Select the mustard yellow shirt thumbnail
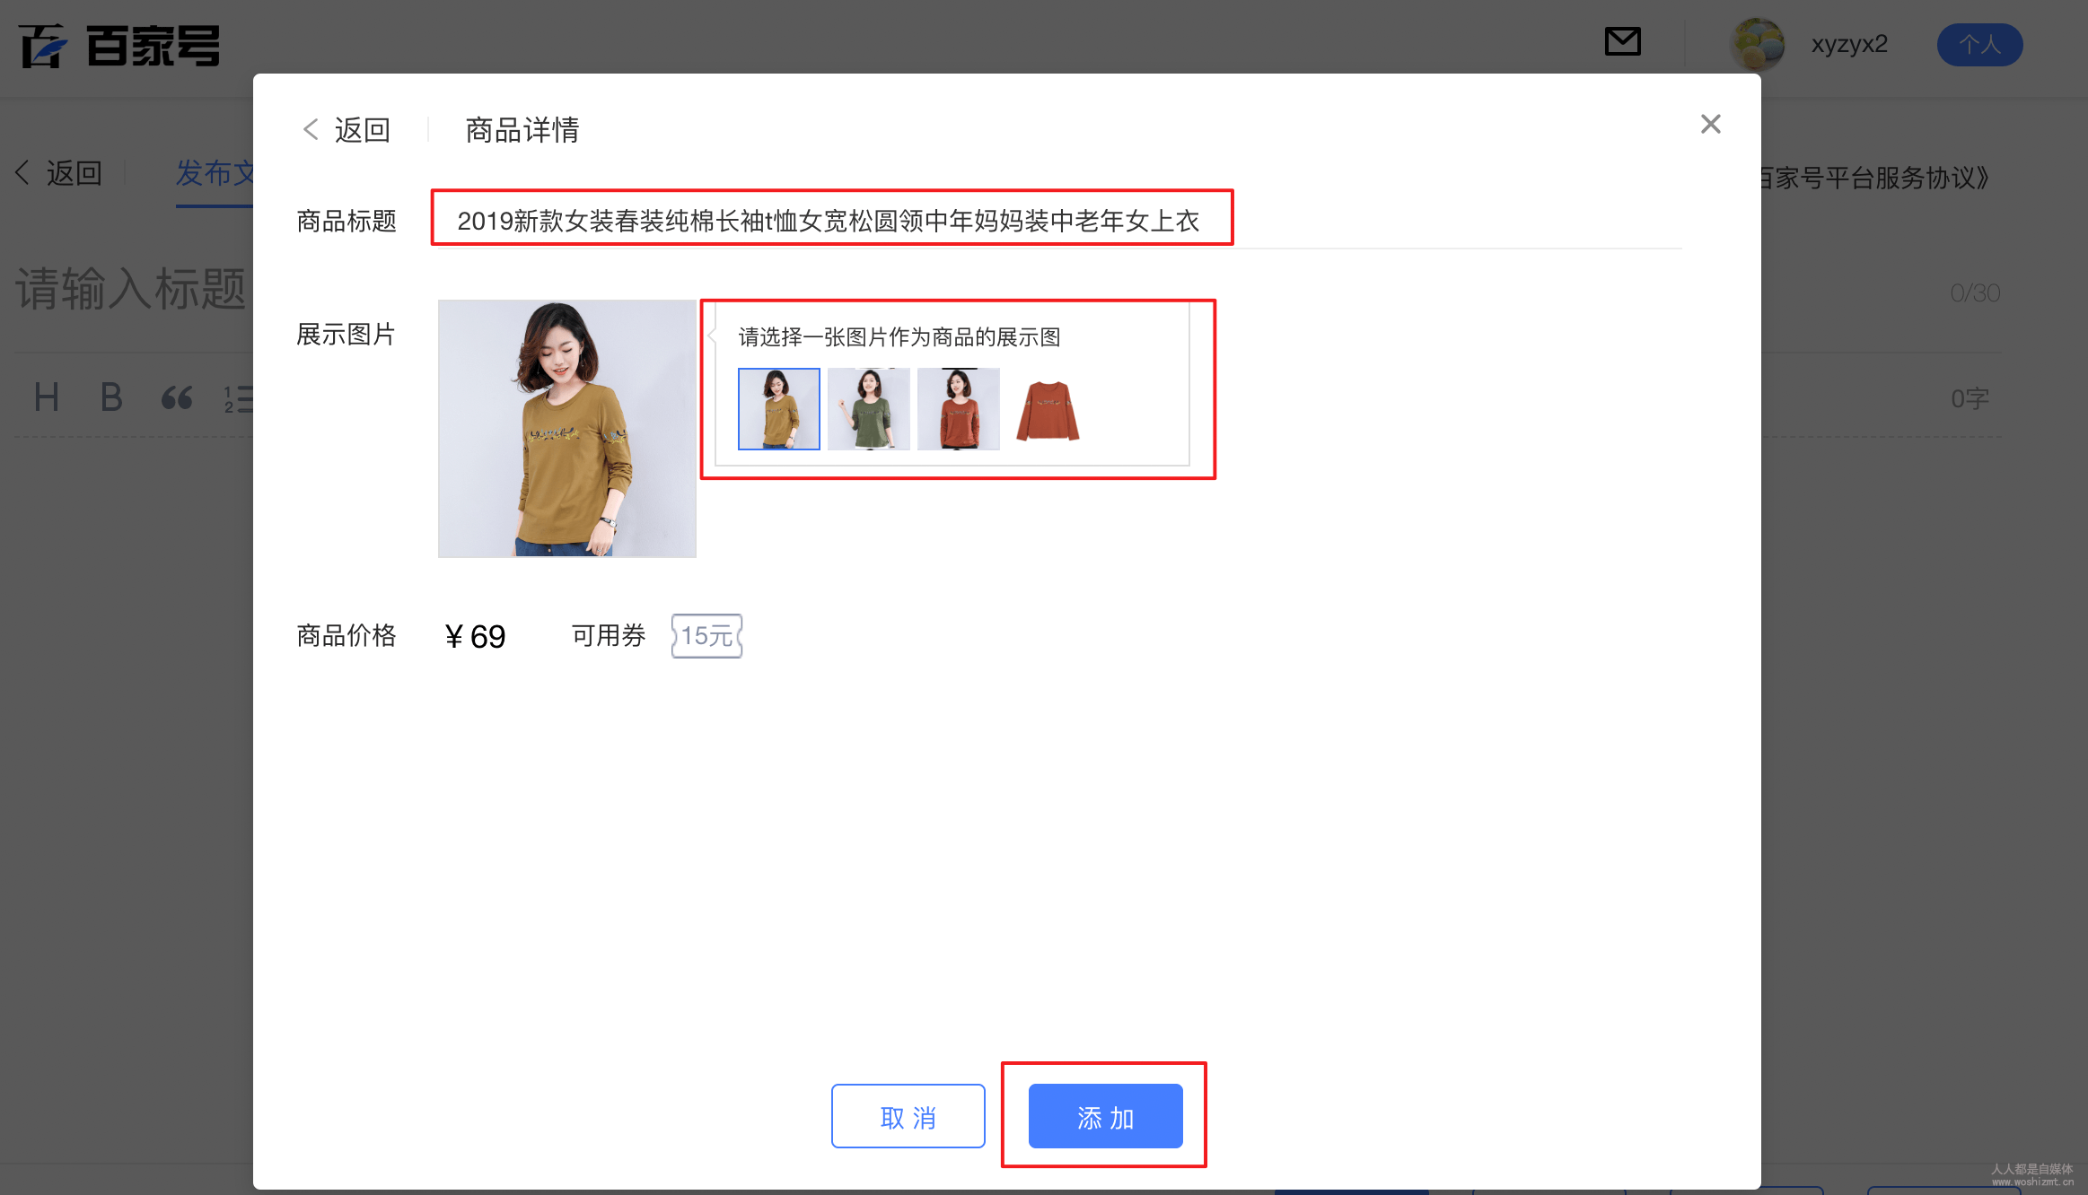 click(x=778, y=409)
